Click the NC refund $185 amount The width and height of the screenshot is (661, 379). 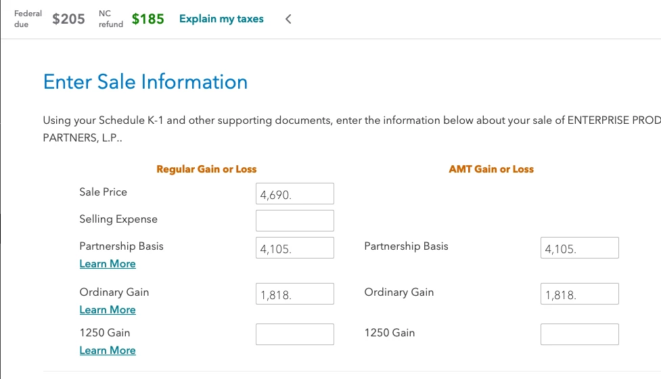(x=147, y=19)
